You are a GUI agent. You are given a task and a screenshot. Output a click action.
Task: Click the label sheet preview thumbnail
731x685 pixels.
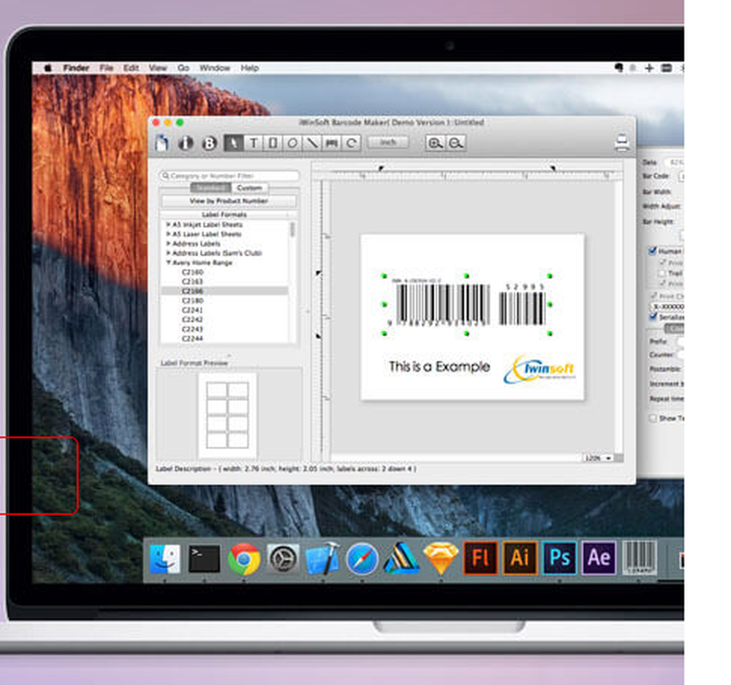[227, 416]
